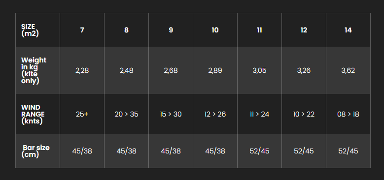Click the 3,26 weight under size 12
The width and height of the screenshot is (384, 180).
304,70
